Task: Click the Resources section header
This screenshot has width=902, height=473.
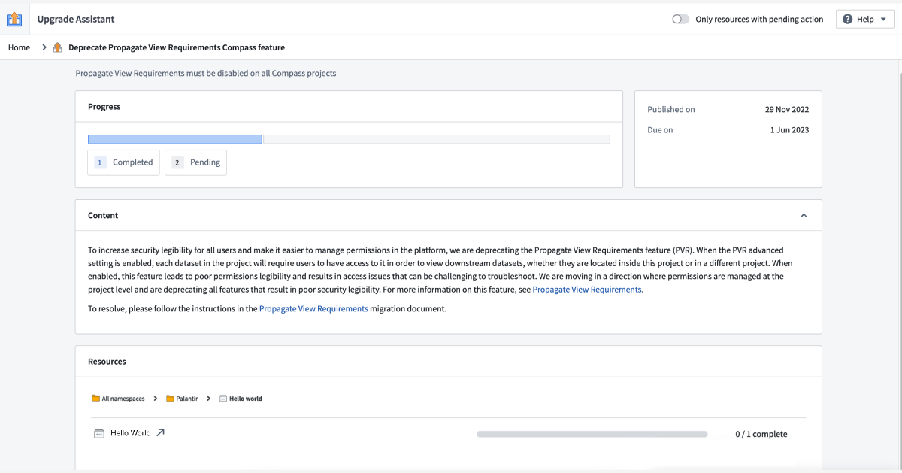Action: [107, 362]
